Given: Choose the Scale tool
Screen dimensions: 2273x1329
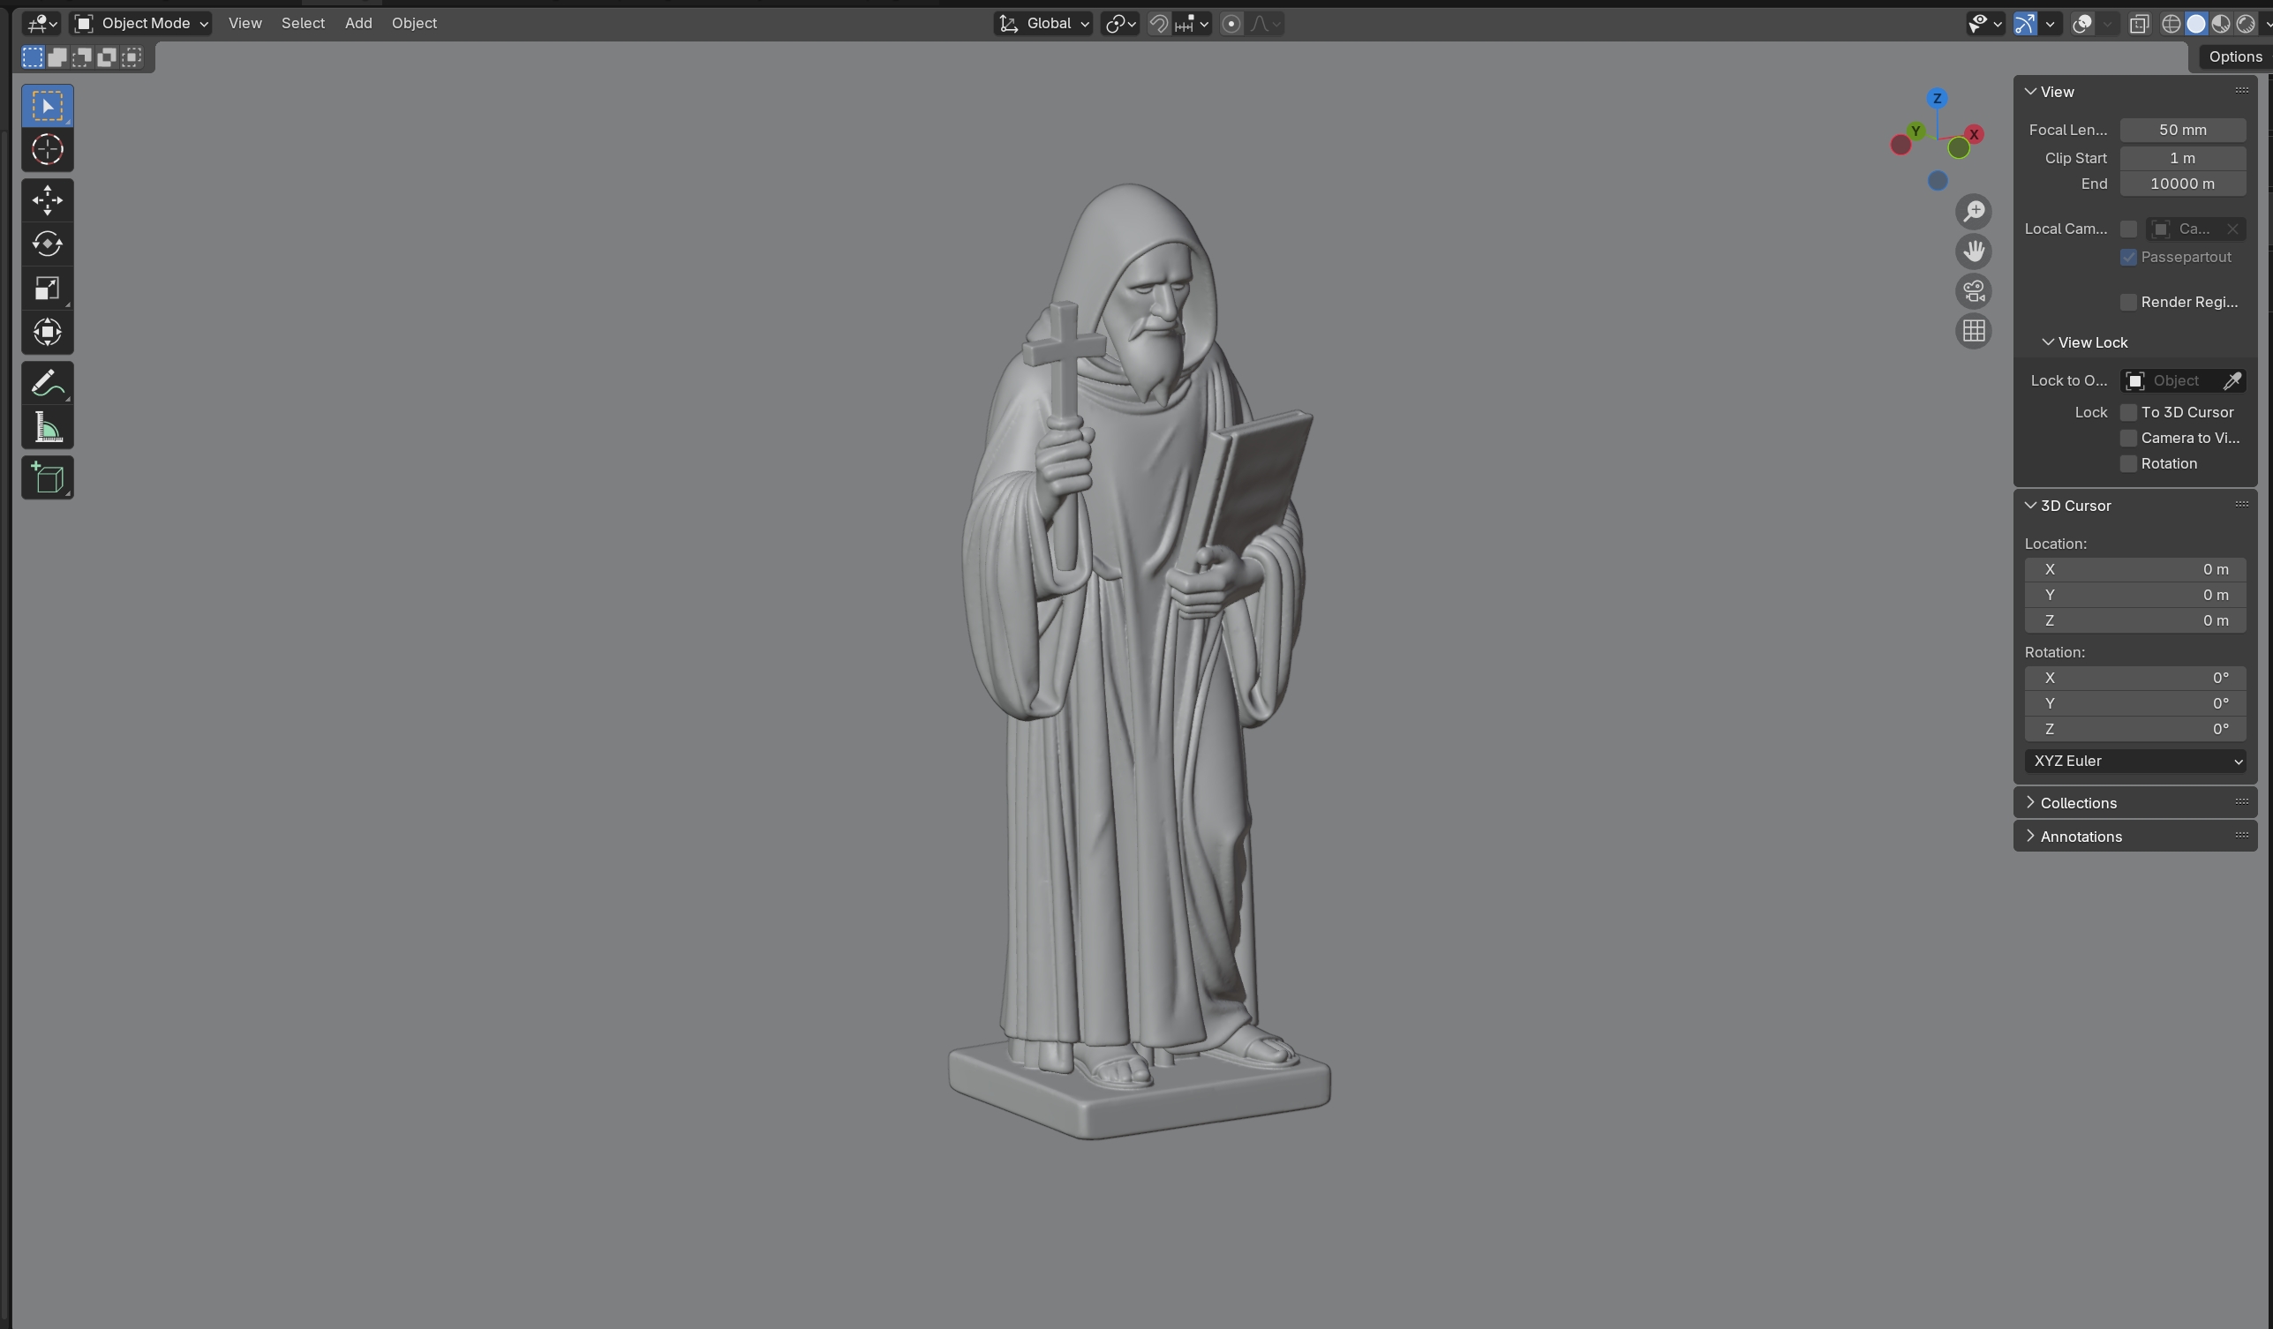Looking at the screenshot, I should (47, 289).
